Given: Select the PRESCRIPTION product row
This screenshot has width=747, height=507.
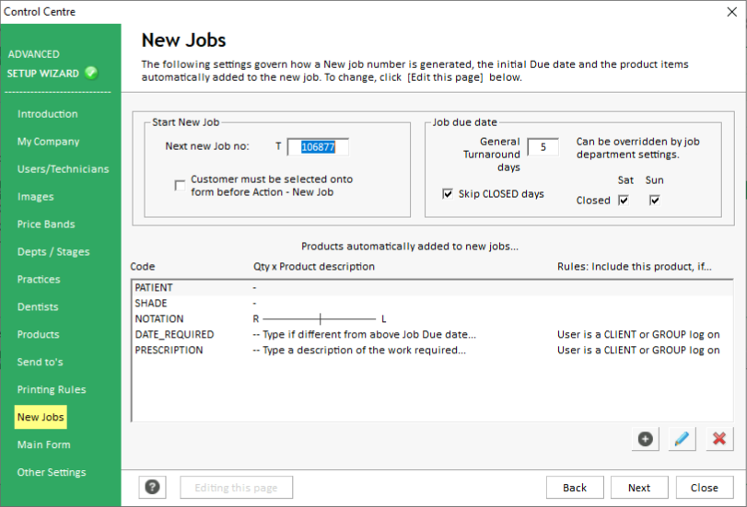Looking at the screenshot, I should (432, 351).
